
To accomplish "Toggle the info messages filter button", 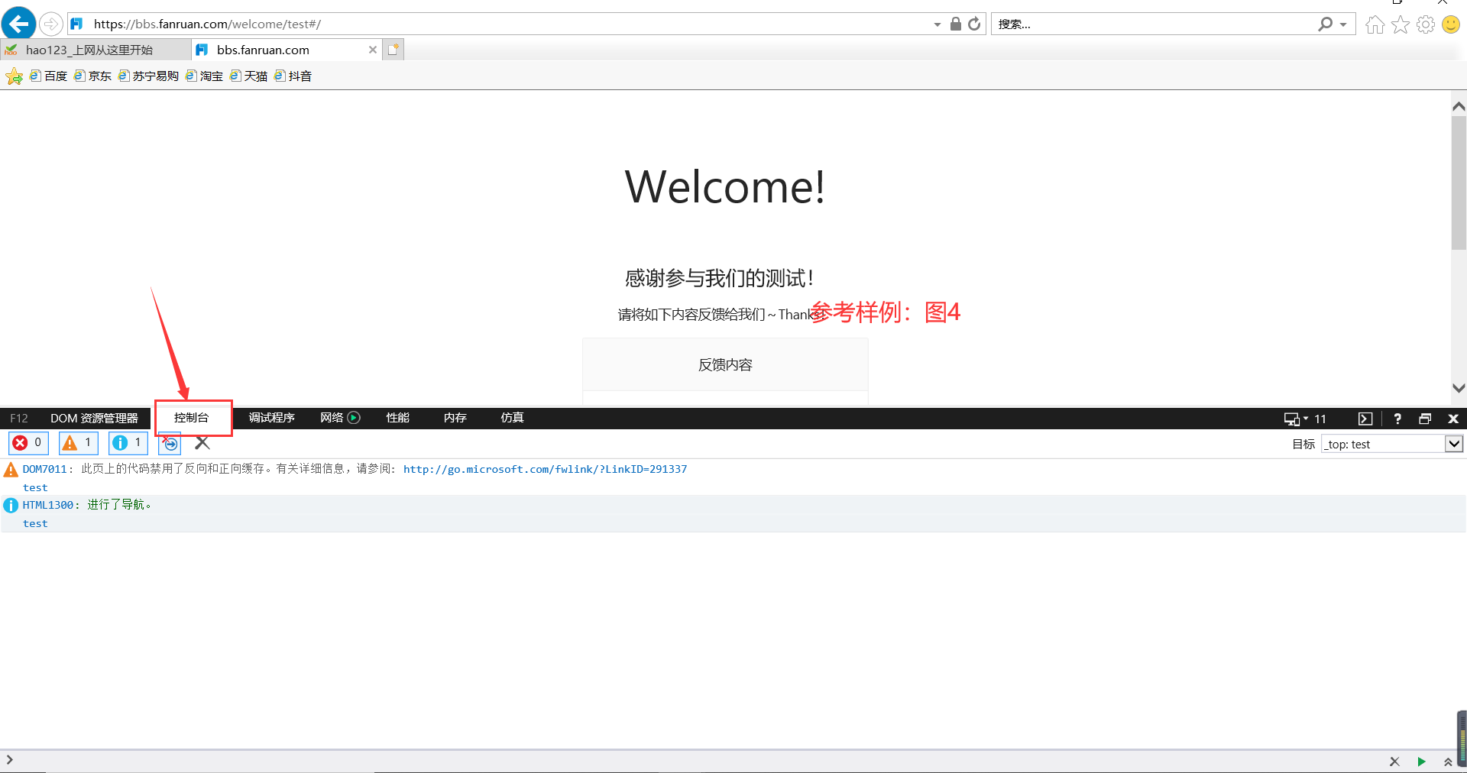I will (128, 443).
